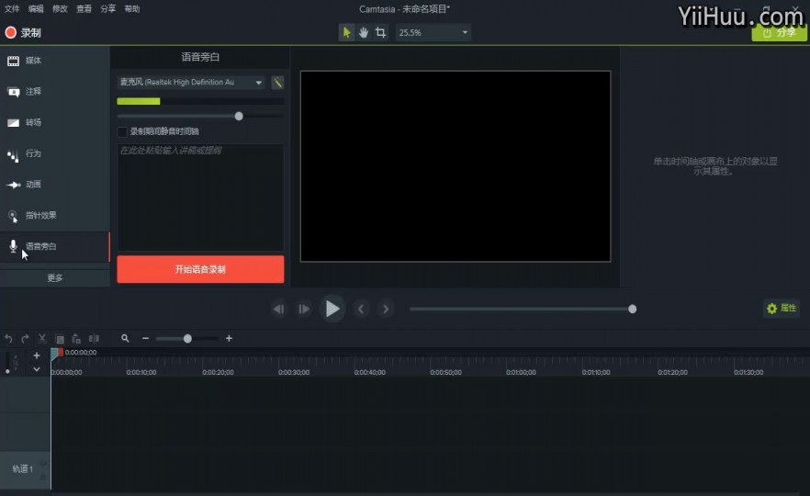810x496 pixels.
Task: Click the magnifier zoom-to-fit icon
Action: click(125, 338)
